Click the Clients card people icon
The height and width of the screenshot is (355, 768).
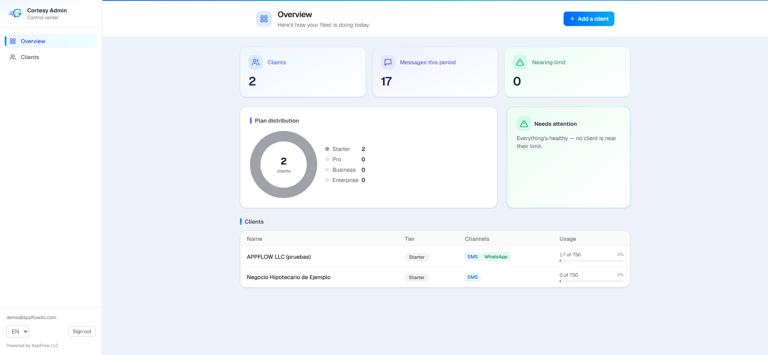coord(256,62)
